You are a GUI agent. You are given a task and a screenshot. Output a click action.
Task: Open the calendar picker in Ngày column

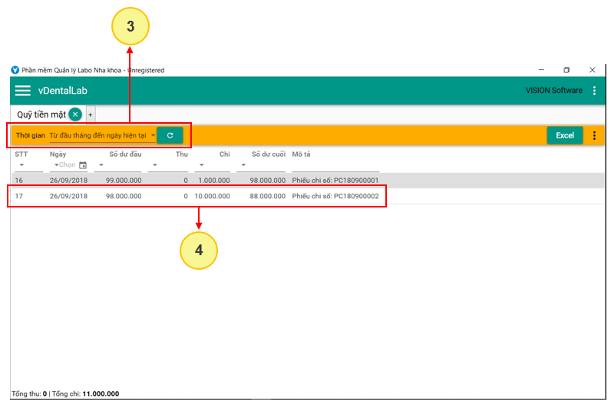83,165
